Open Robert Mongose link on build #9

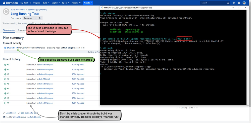[x=46, y=65]
